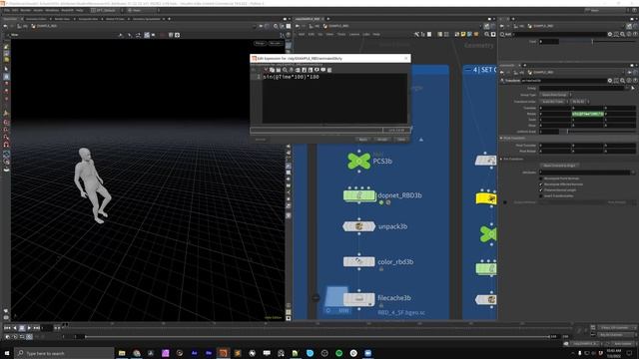Click Cancel in Edit Expression dialog
The height and width of the screenshot is (359, 639).
click(401, 140)
